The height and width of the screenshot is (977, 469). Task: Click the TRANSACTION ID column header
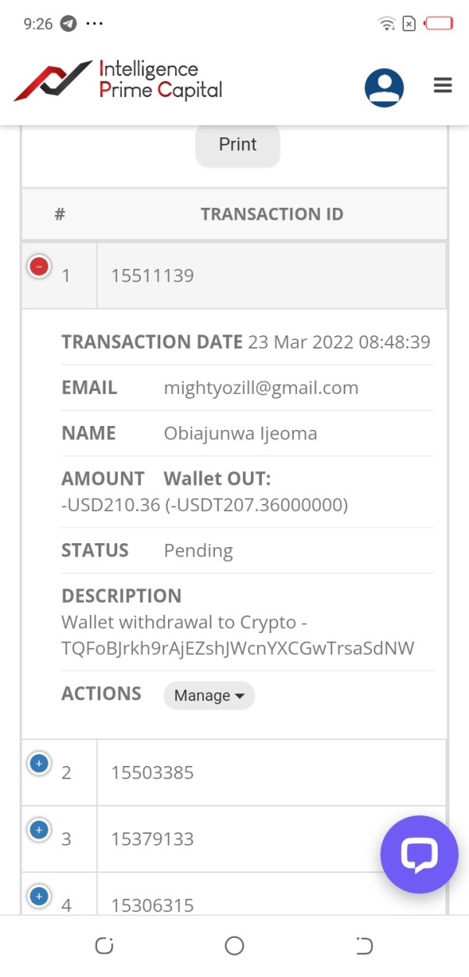click(x=271, y=214)
